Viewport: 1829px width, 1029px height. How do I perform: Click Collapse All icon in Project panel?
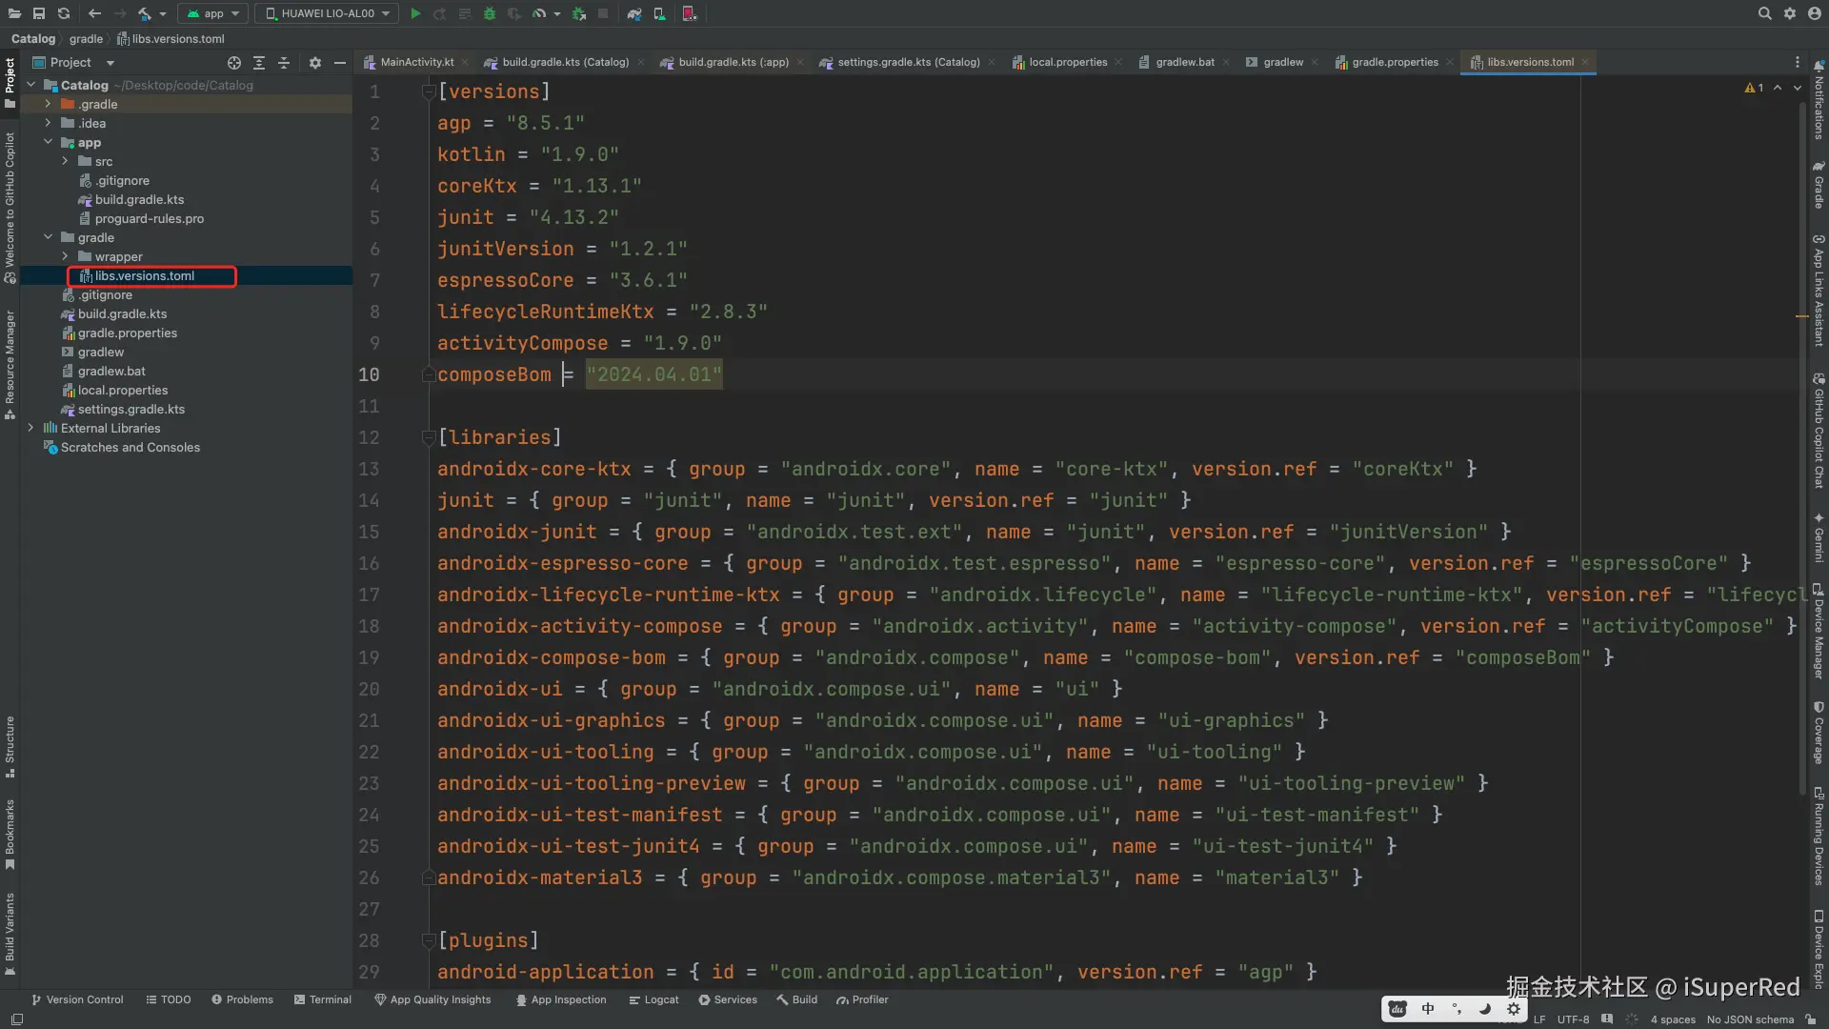284,63
